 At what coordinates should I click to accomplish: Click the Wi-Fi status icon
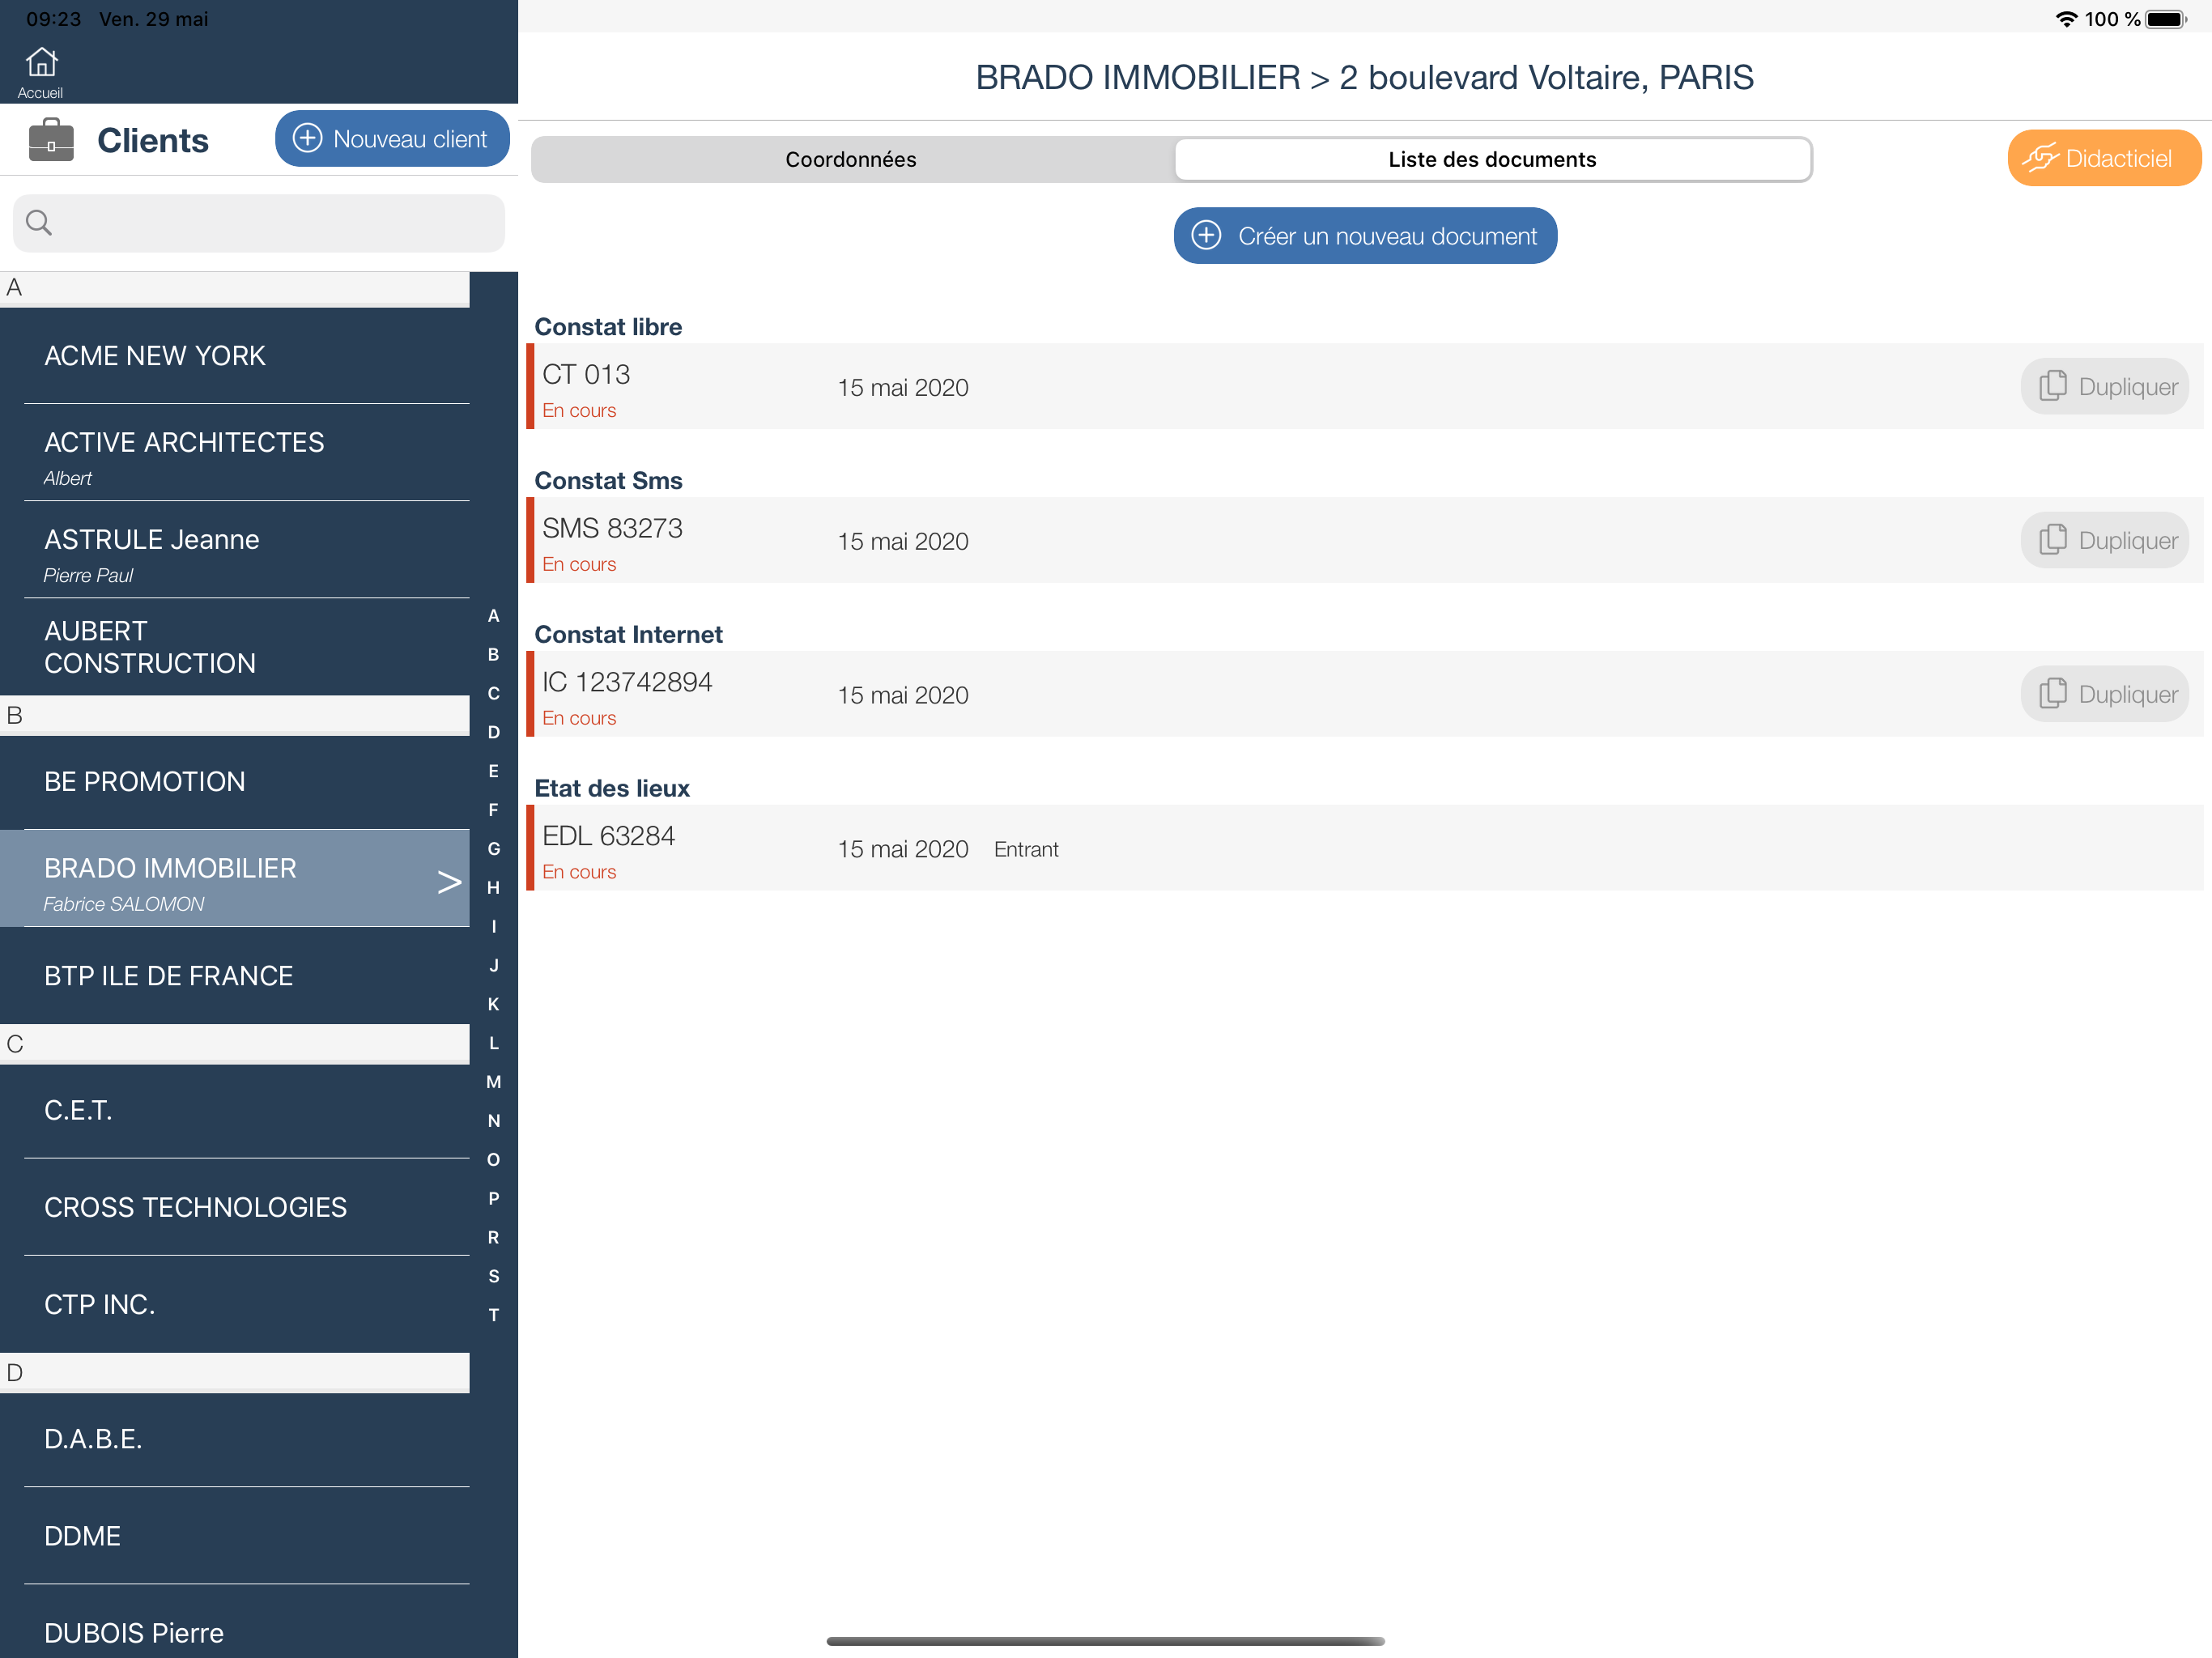click(x=2066, y=19)
